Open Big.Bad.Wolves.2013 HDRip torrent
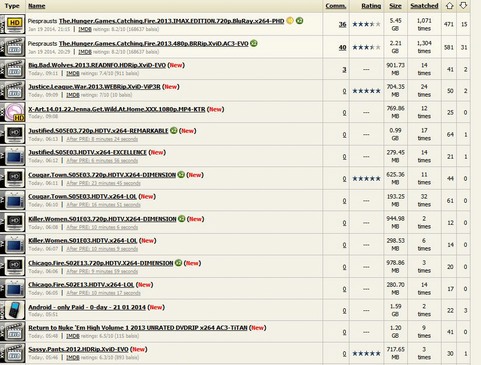 click(97, 65)
